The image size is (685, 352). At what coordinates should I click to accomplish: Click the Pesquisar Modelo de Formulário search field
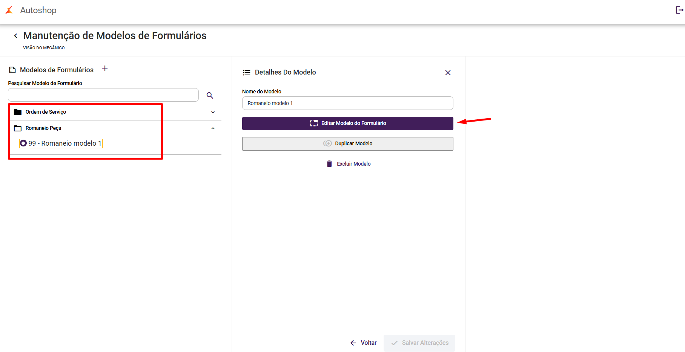[103, 95]
